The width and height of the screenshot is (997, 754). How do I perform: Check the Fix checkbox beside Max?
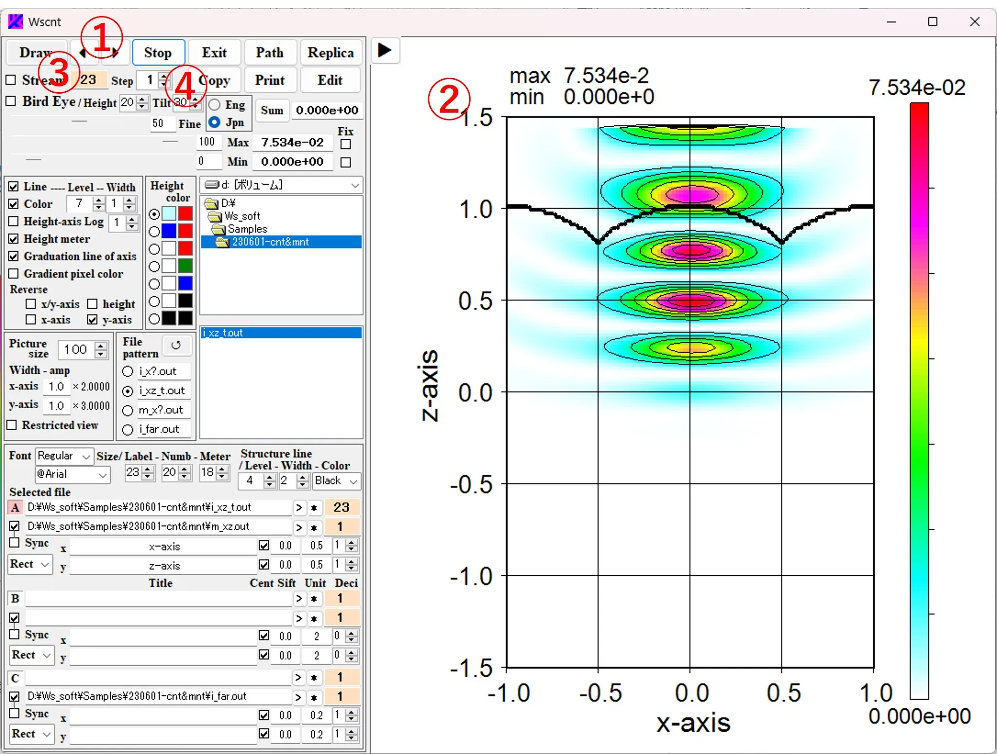coord(346,144)
